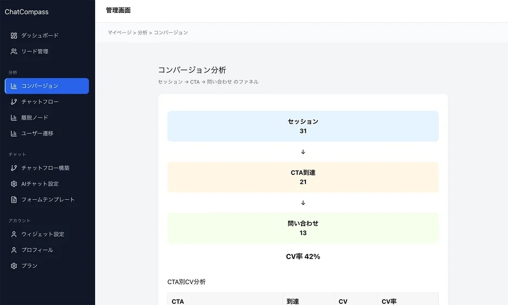Viewport: 508px width, 305px height.
Task: Click the 問い合わせ 13 funnel block
Action: [x=303, y=228]
